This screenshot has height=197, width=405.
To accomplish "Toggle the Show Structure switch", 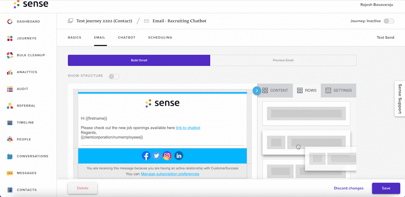I will 114,76.
